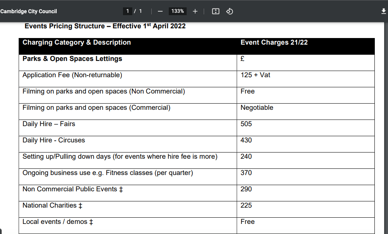Click the Ongoing business use row text
The image size is (388, 234).
(x=107, y=173)
